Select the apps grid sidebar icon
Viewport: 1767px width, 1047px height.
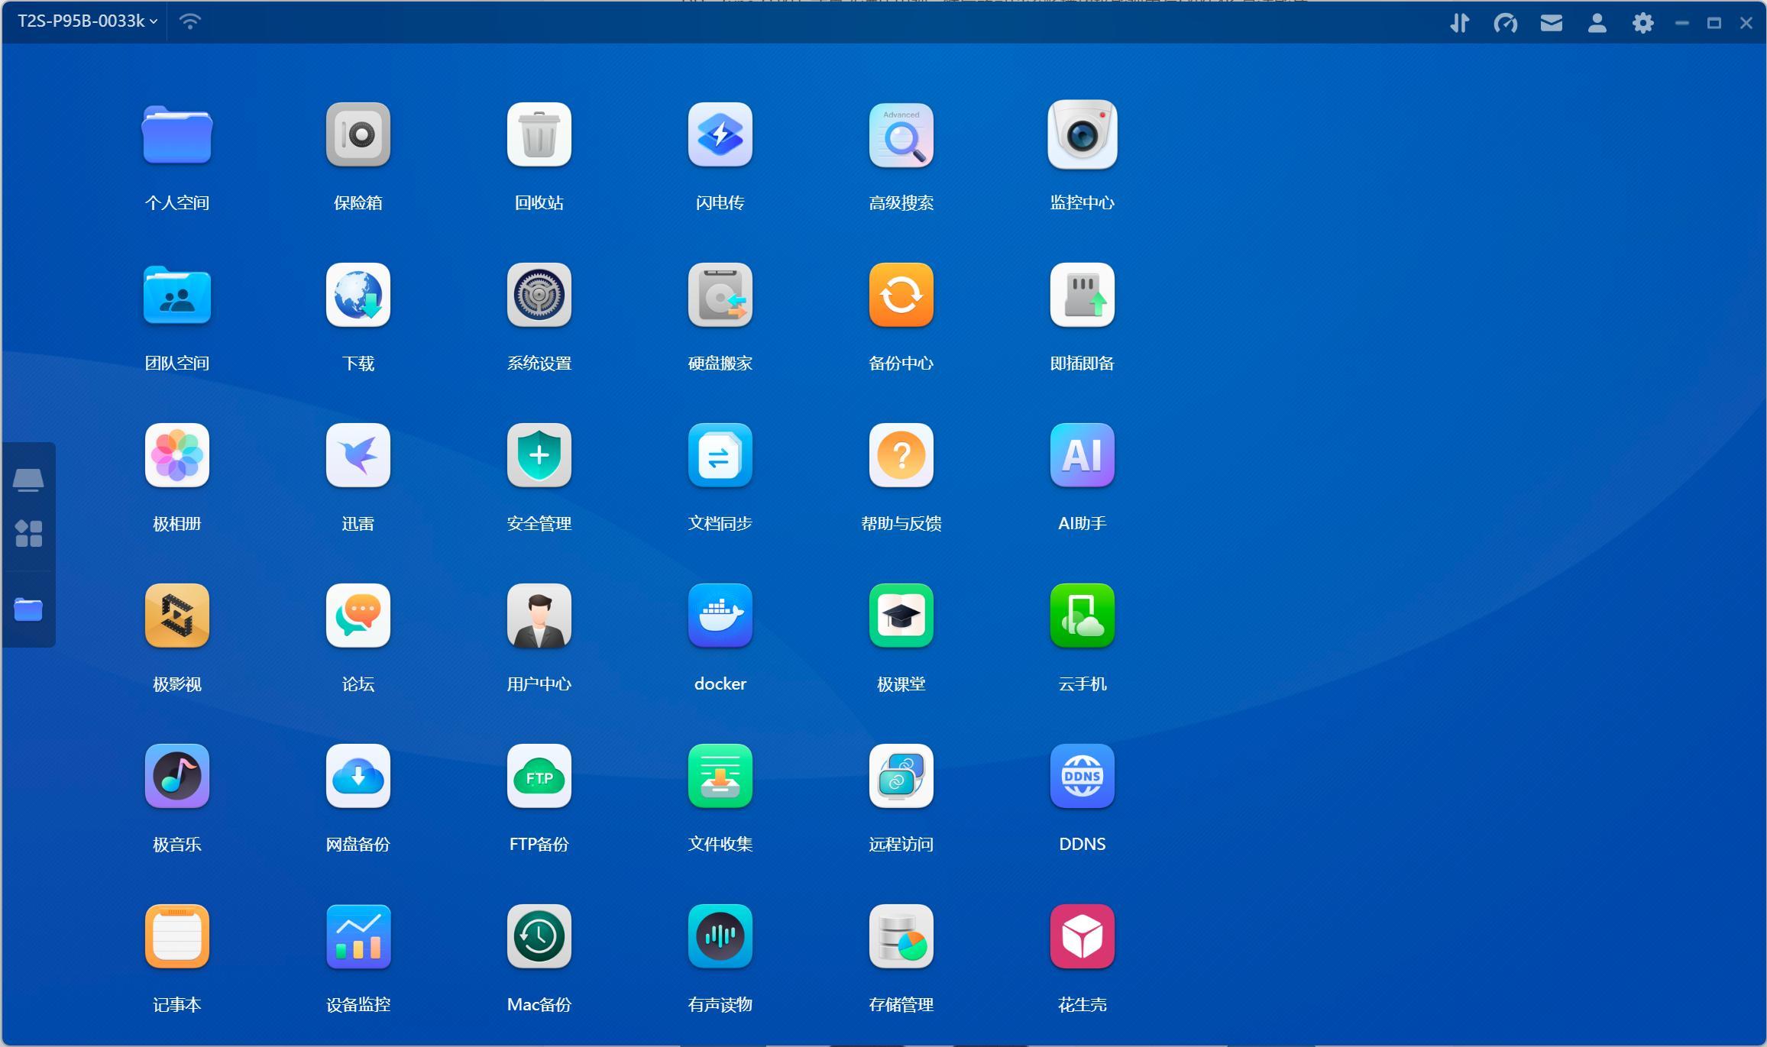click(x=28, y=533)
